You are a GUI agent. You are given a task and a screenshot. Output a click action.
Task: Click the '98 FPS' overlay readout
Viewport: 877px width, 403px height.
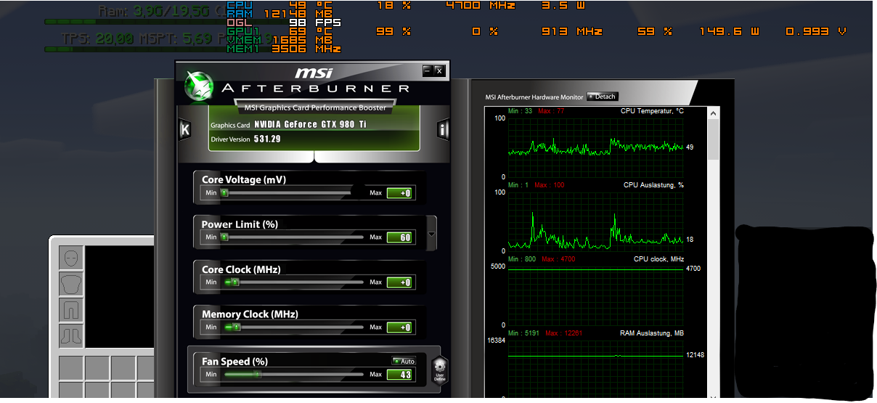click(314, 23)
